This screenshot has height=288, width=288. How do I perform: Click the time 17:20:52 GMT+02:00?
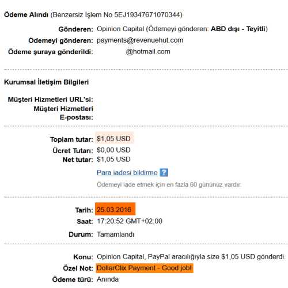tap(130, 221)
